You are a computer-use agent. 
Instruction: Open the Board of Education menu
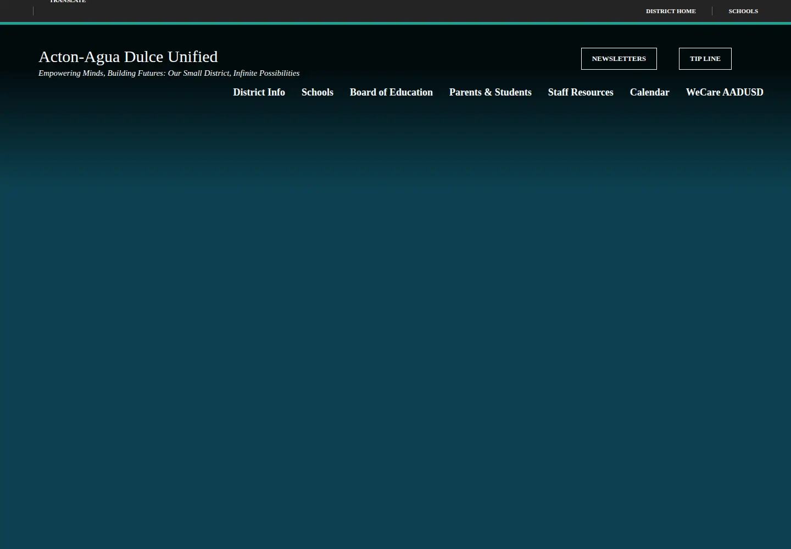click(391, 92)
